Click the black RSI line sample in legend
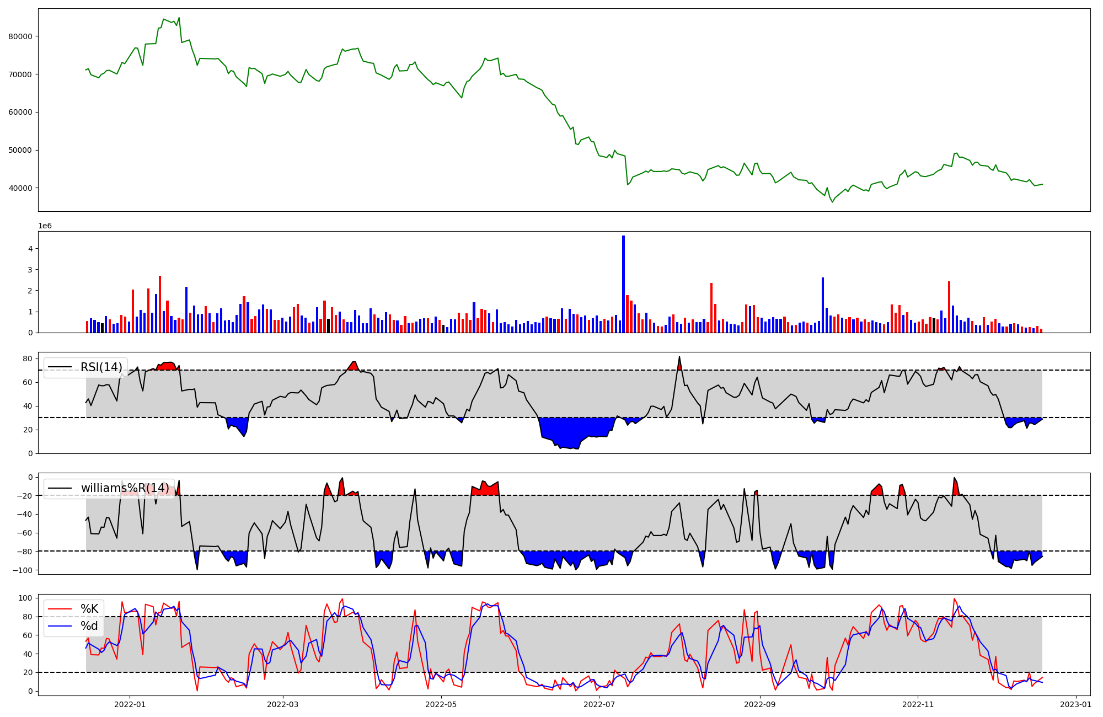Screen dimensions: 1103x717 [60, 367]
